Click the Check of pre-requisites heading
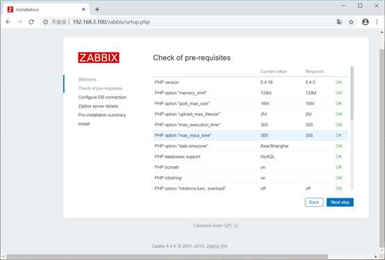The width and height of the screenshot is (385, 260). click(192, 58)
